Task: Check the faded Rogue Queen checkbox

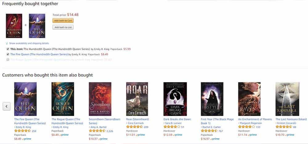Action: point(8,60)
